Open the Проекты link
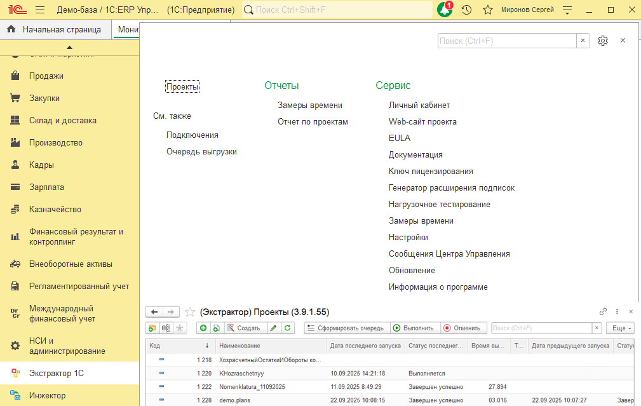641x406 pixels. (x=182, y=86)
